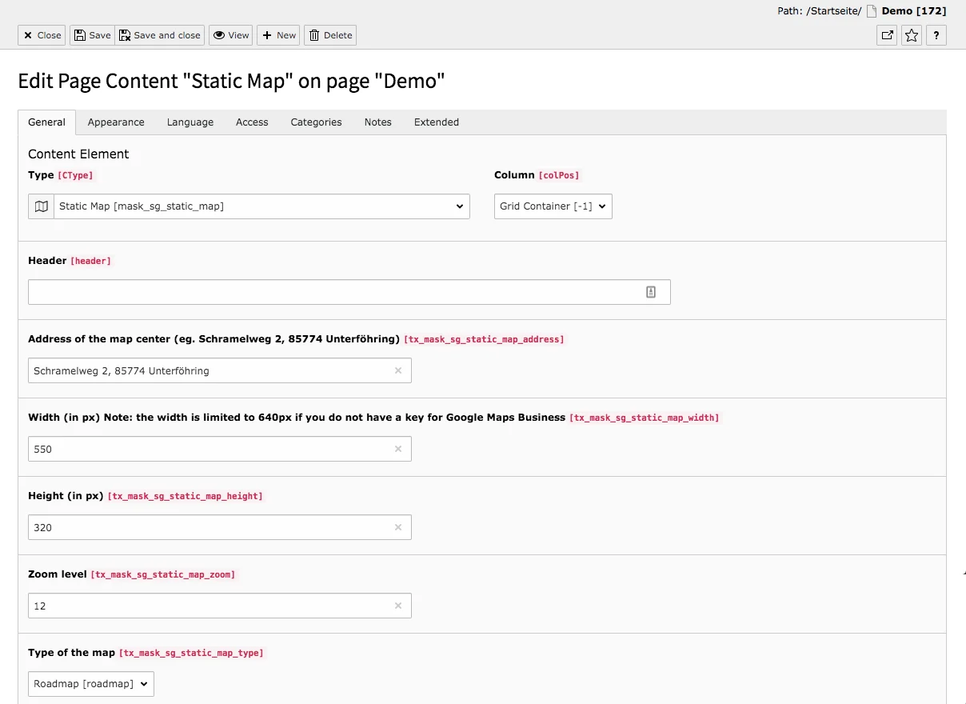Change the Column via the Grid Container dropdown
966x704 pixels.
click(553, 206)
